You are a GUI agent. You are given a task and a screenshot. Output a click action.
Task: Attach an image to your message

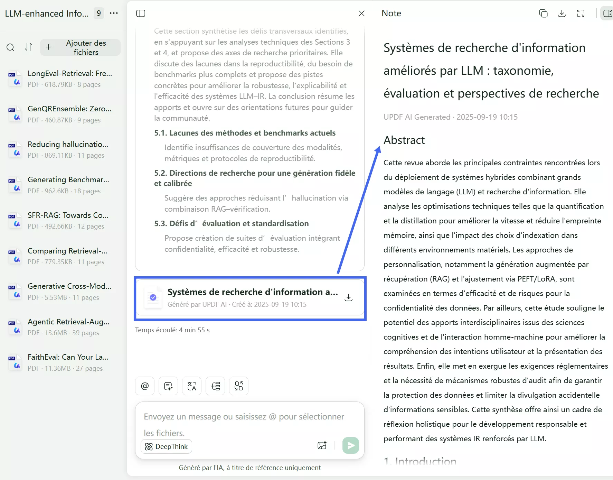(x=322, y=445)
